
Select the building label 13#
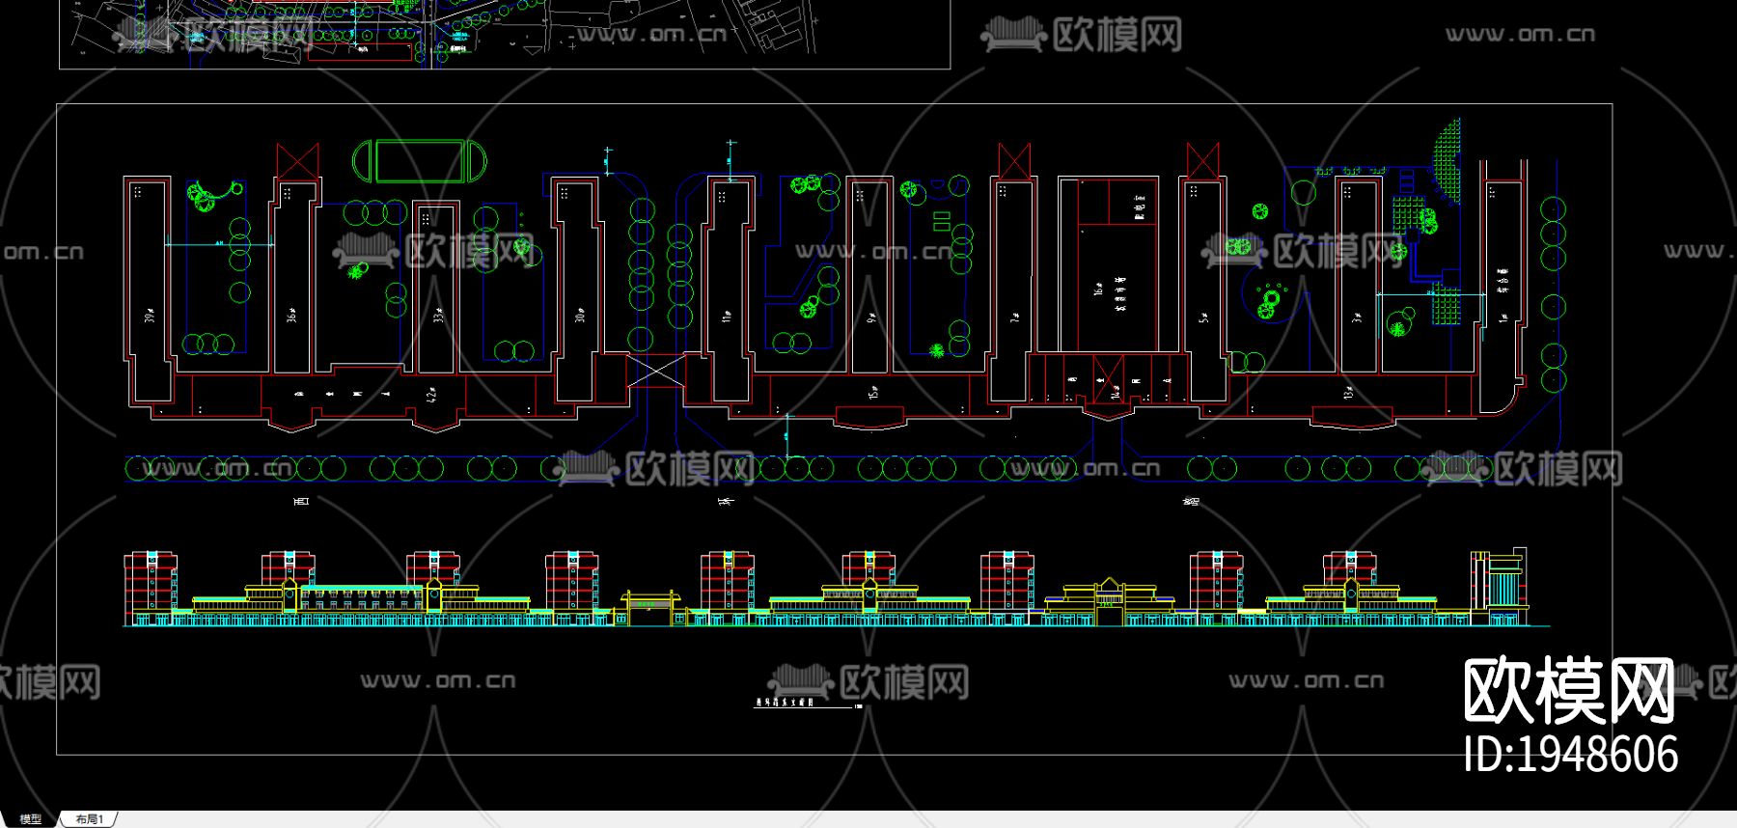point(1348,393)
